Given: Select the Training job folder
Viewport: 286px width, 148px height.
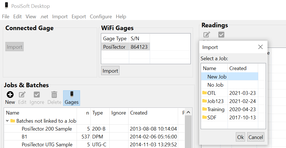Looking at the screenshot, I should pyautogui.click(x=216, y=109).
